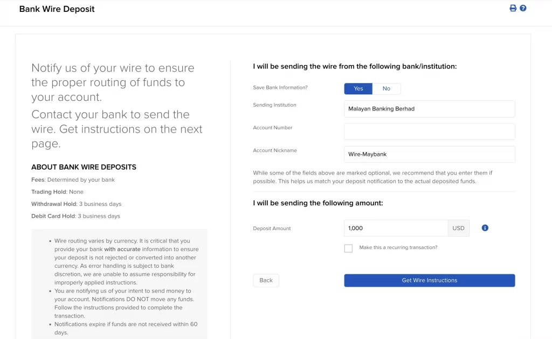Click info icon beside deposit amount
This screenshot has width=552, height=339.
tap(485, 228)
